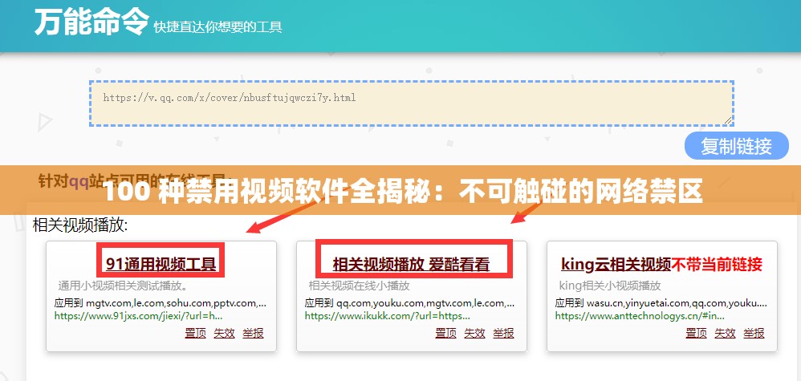Click the 不带当前链接 red label
The height and width of the screenshot is (381, 801).
[x=716, y=264]
